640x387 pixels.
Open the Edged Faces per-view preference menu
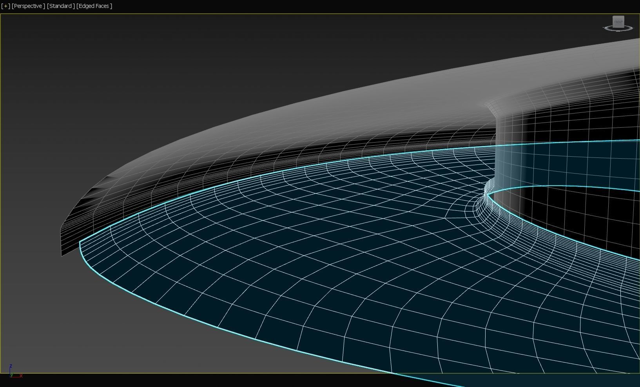pos(94,6)
